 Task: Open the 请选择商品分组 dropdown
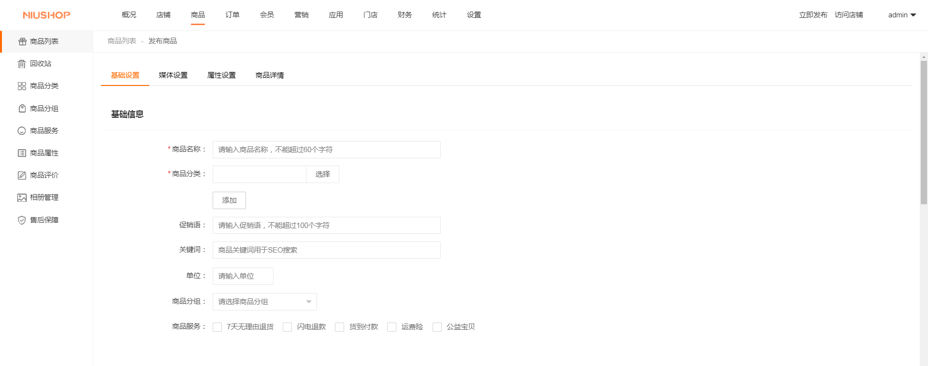(x=265, y=302)
